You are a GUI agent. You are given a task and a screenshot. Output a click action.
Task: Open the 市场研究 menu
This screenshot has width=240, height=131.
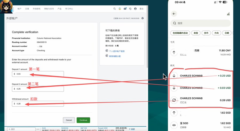37,9
